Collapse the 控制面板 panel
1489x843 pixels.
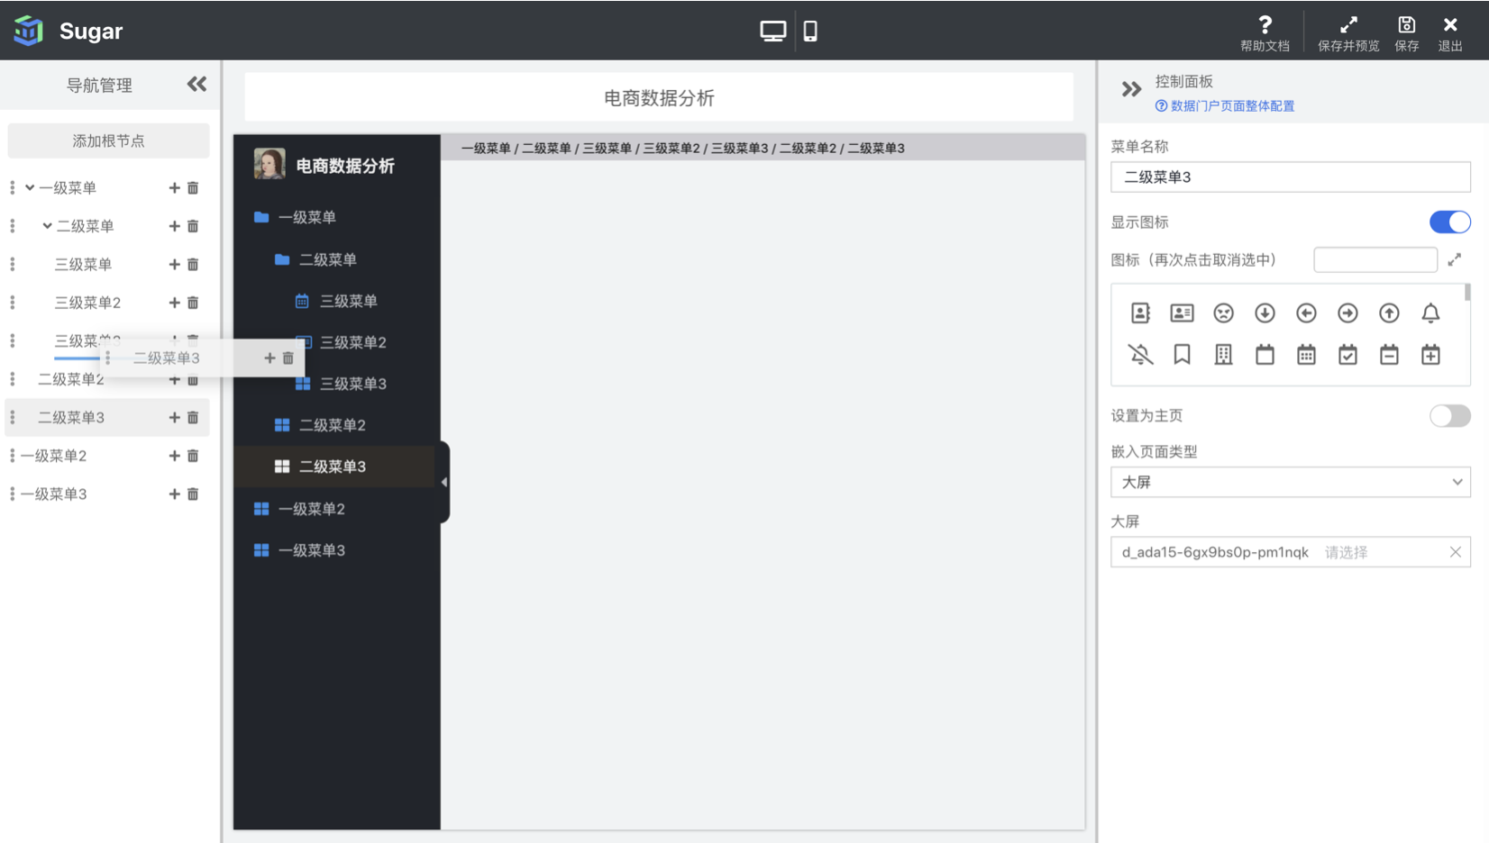(1131, 89)
